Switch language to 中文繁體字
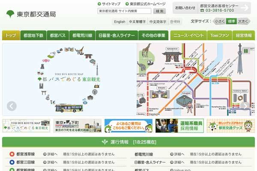Viewport: 257px width, 171px height. (137, 22)
